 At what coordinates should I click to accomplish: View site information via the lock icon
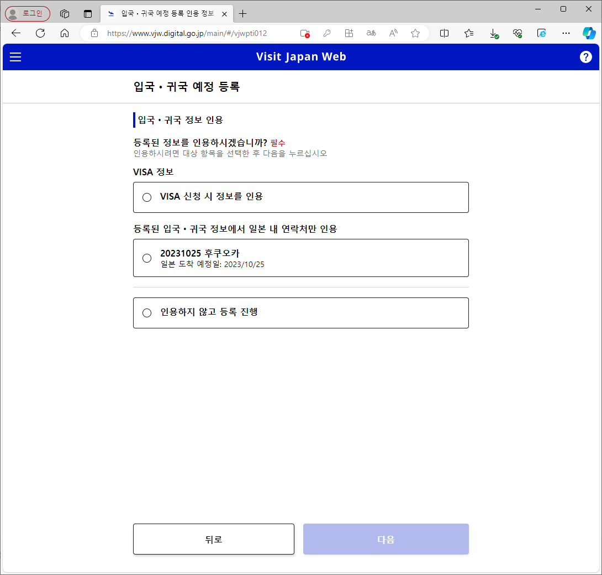[94, 33]
